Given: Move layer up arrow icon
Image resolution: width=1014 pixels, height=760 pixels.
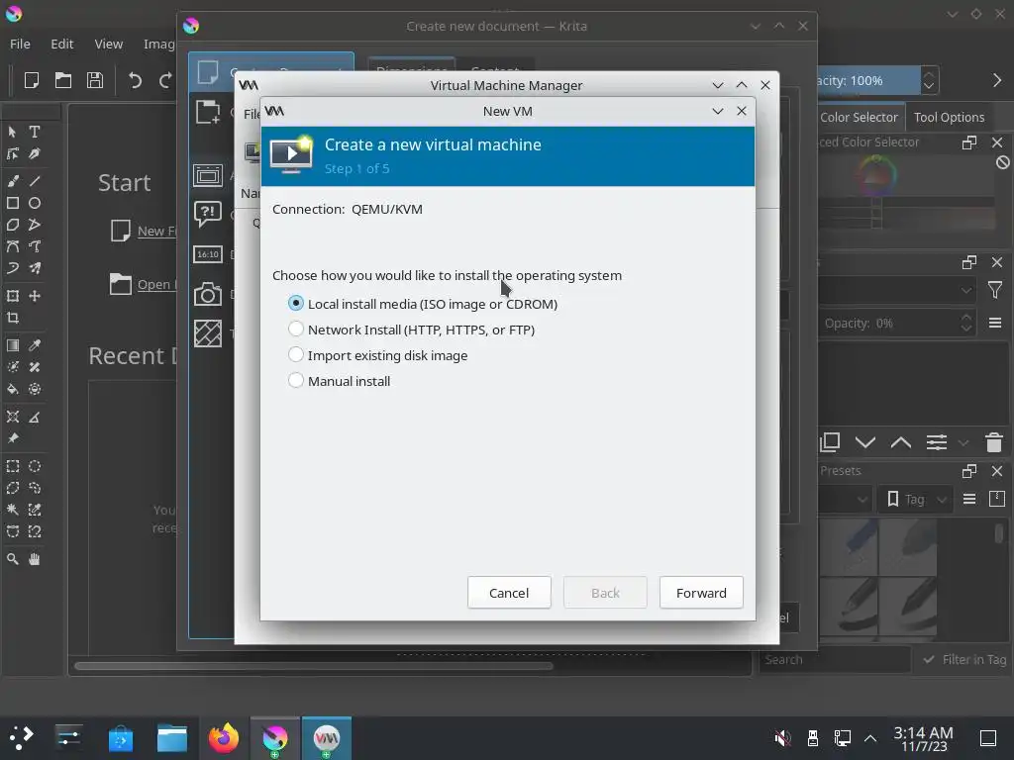Looking at the screenshot, I should point(901,442).
